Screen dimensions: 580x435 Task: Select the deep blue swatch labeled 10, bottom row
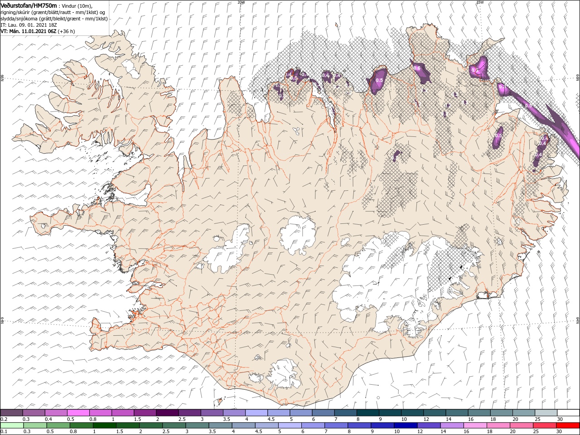coord(405,425)
